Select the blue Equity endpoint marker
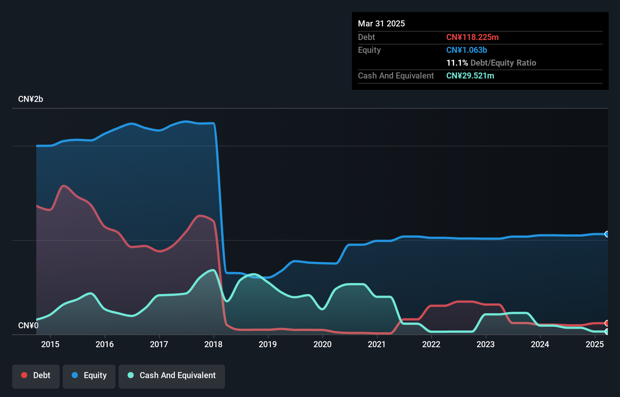620x397 pixels. [607, 234]
